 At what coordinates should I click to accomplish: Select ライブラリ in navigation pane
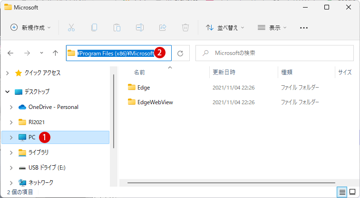(x=33, y=153)
